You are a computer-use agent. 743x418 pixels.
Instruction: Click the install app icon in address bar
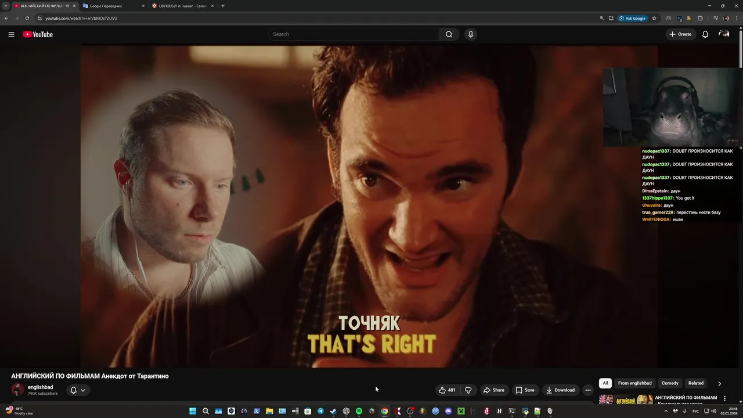(611, 18)
